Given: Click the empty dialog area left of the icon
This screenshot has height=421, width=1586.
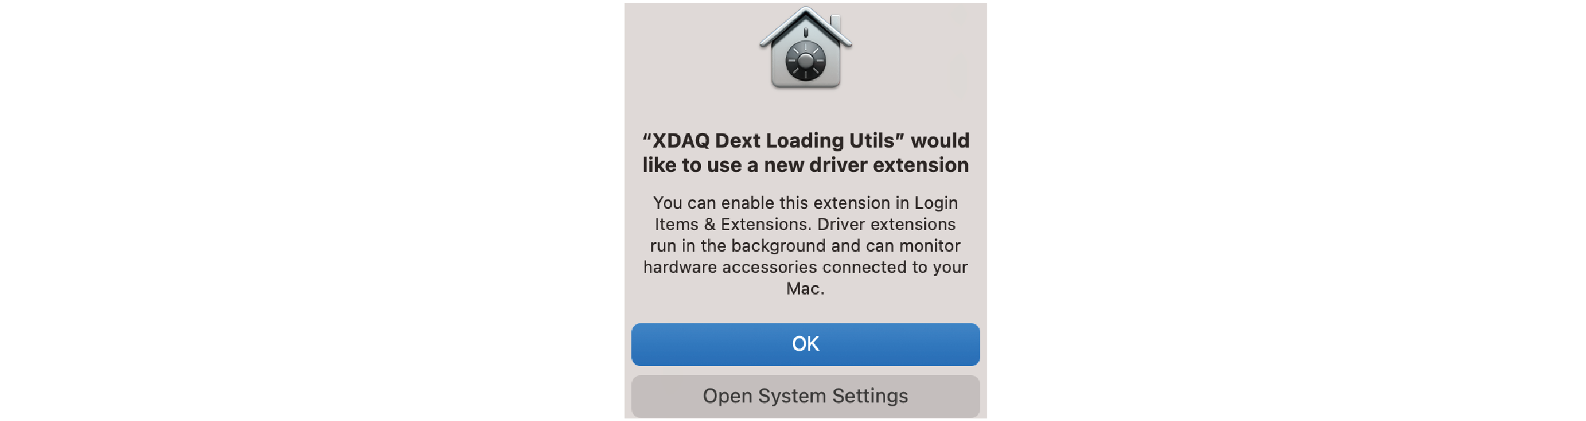Looking at the screenshot, I should point(691,51).
